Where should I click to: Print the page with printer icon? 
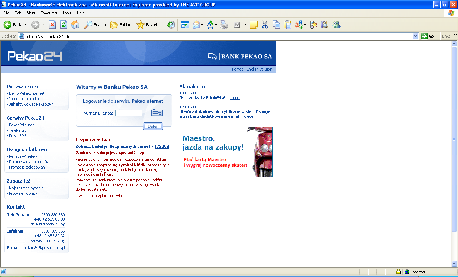coord(224,25)
